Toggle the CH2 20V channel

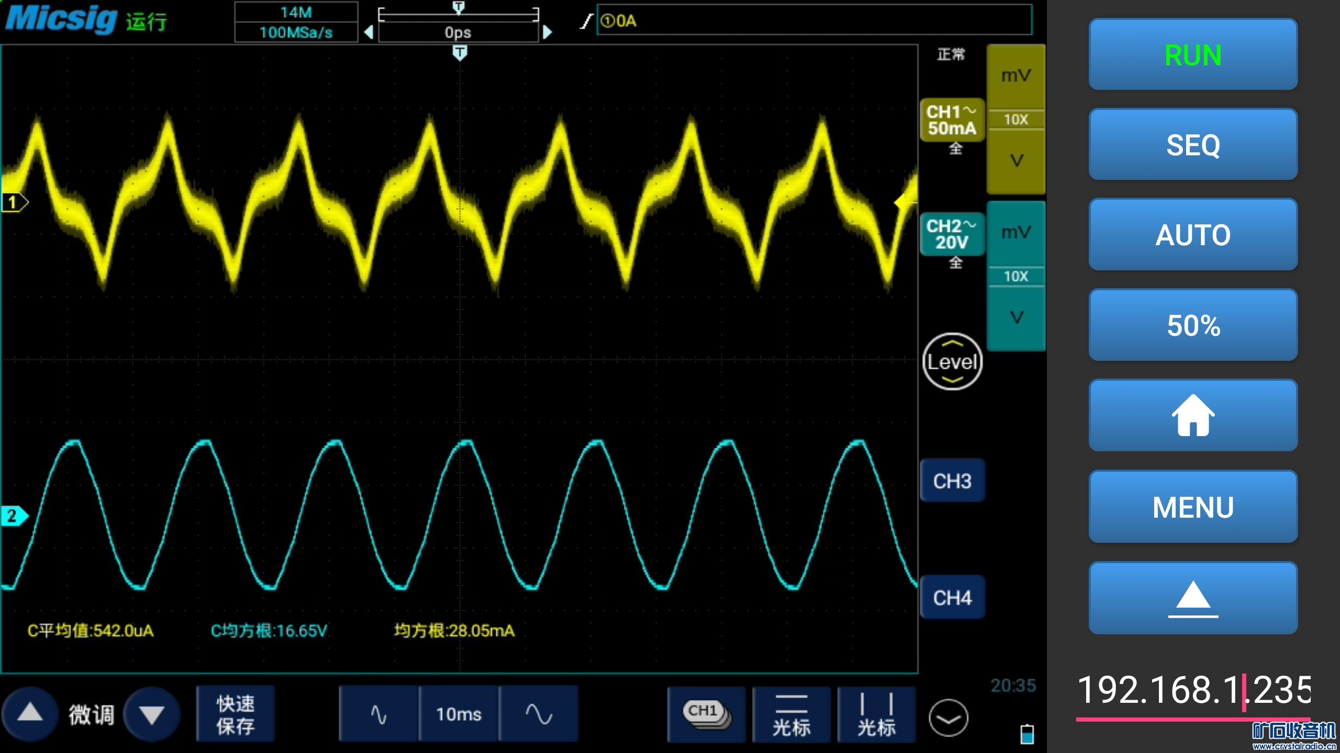(952, 234)
